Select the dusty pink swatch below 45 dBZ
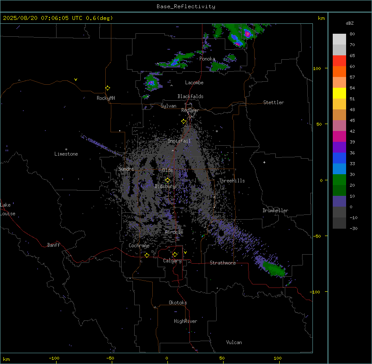The height and width of the screenshot is (364, 372). (x=339, y=126)
